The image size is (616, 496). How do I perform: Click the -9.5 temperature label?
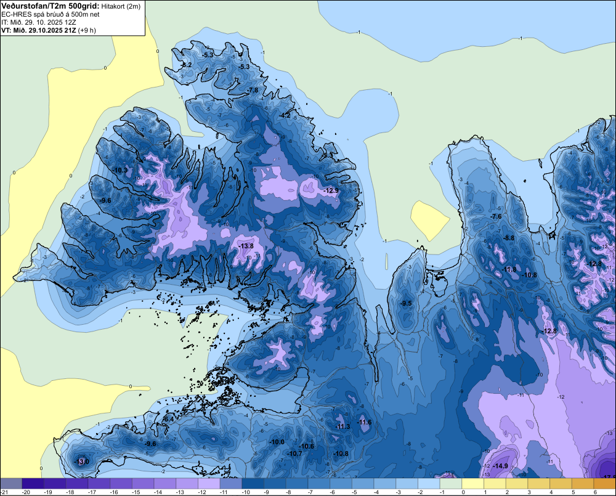point(406,303)
